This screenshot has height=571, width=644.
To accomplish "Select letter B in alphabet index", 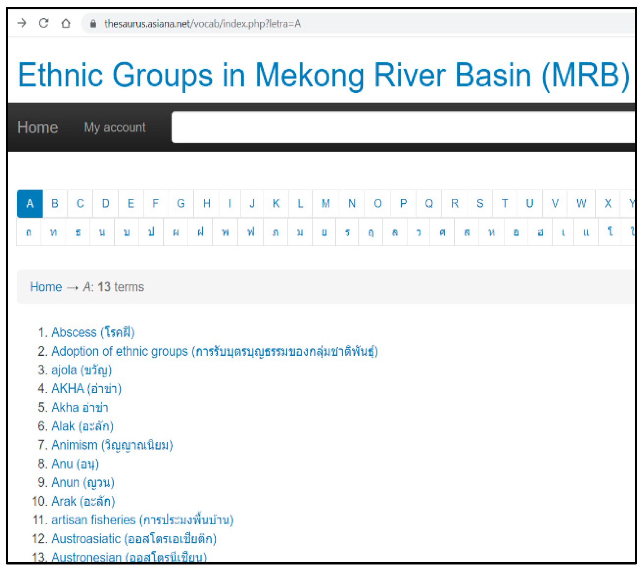I will pyautogui.click(x=55, y=204).
